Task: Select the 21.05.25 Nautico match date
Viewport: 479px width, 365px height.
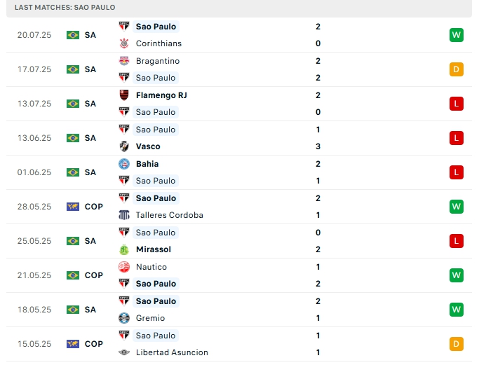Action: [x=34, y=275]
